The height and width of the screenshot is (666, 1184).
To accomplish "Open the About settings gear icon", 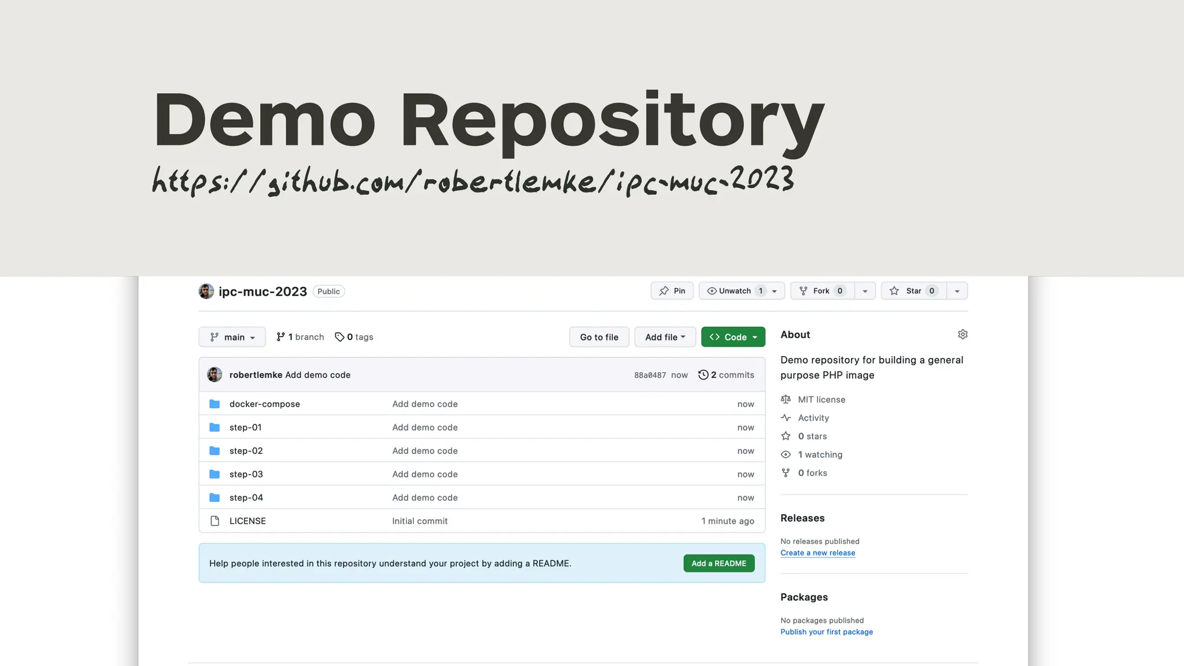I will 963,334.
